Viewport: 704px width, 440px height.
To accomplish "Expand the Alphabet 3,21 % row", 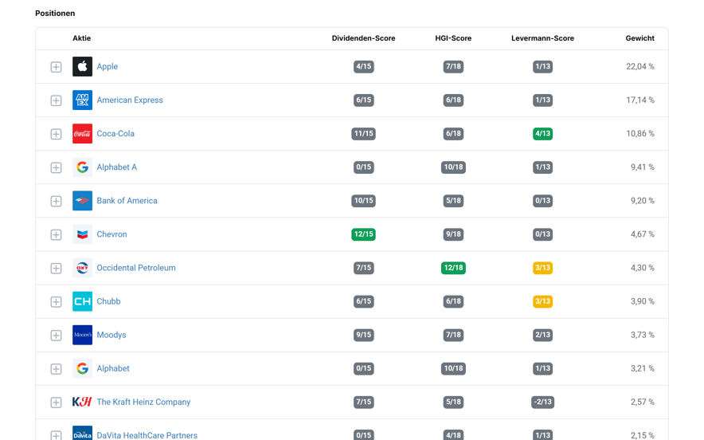I will tap(56, 369).
